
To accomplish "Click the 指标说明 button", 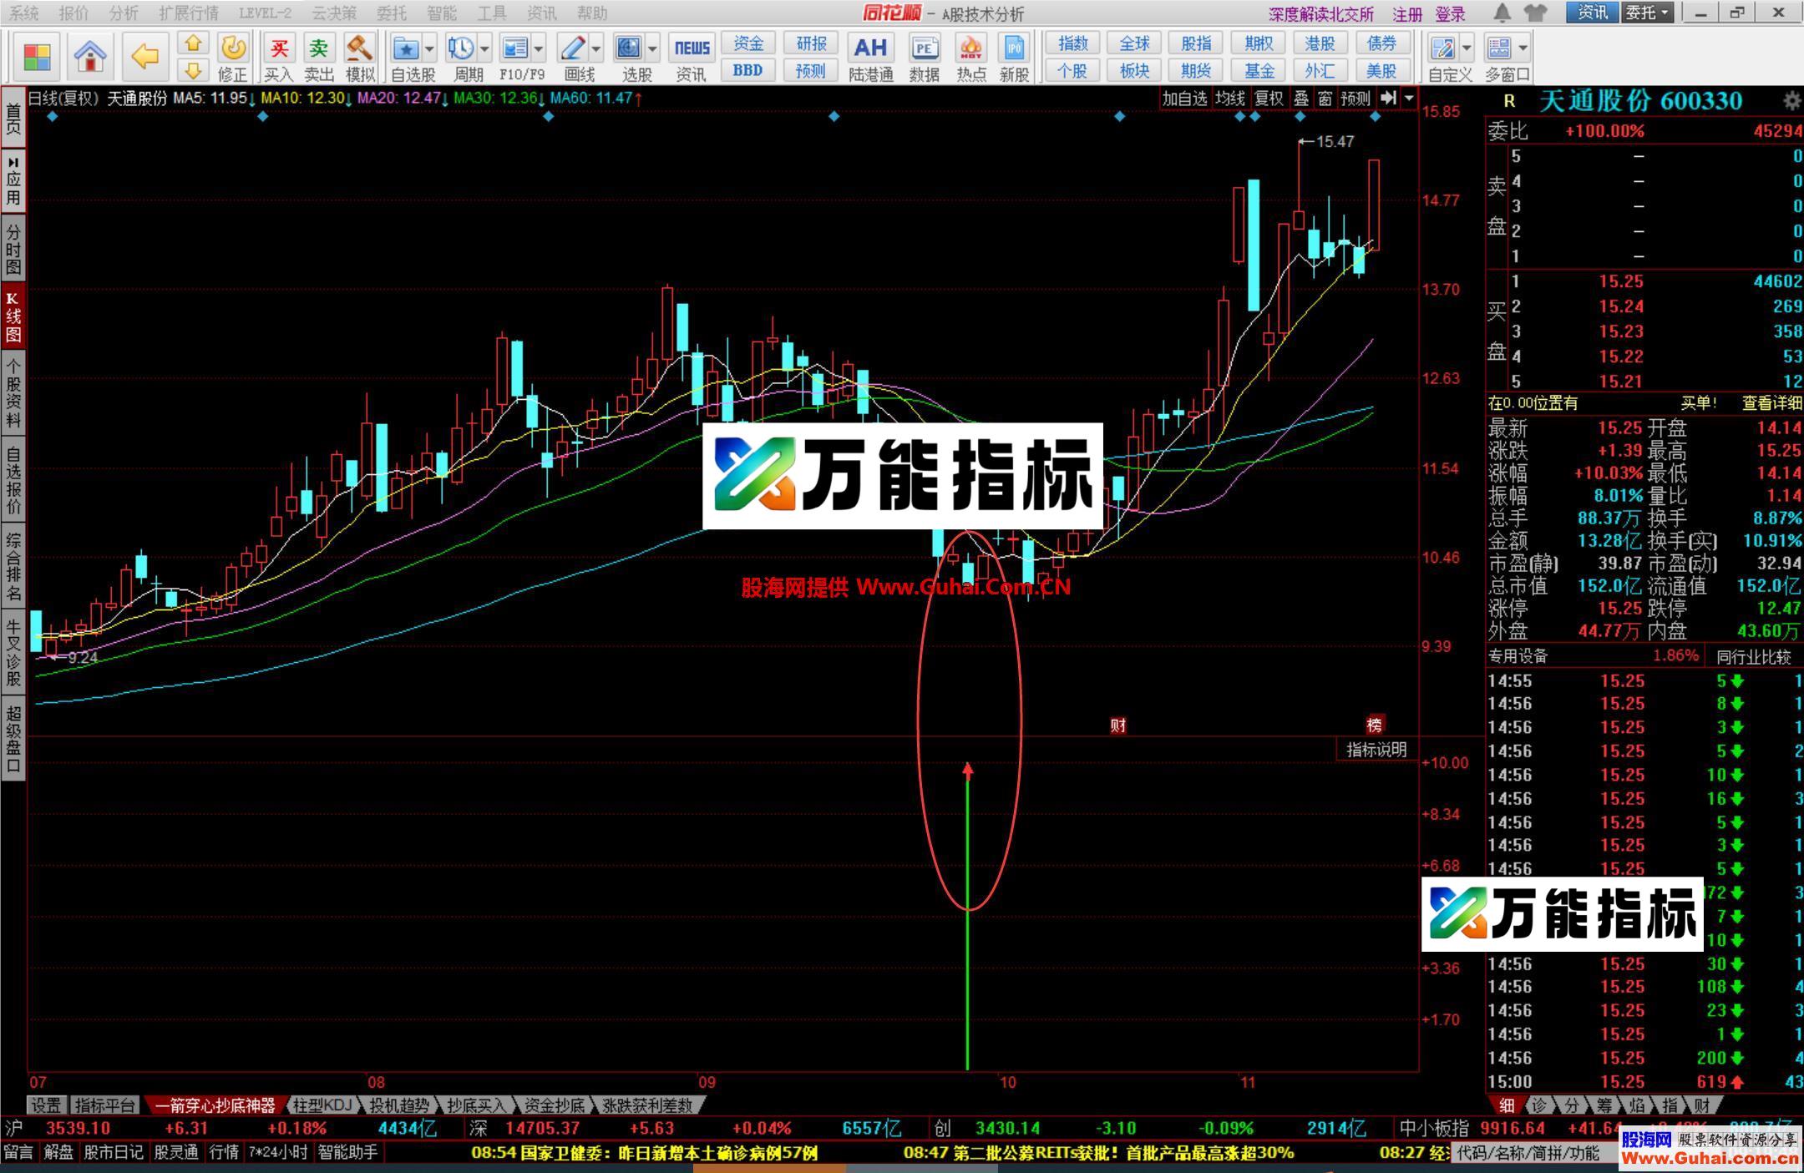I will (1376, 750).
